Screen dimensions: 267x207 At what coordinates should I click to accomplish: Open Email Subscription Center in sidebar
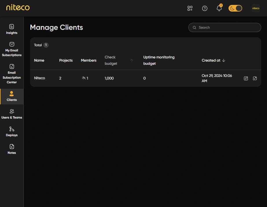(x=12, y=74)
